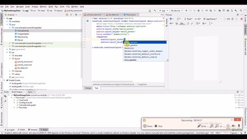Open the VCS menu
This screenshot has width=247, height=139.
(x=68, y=7)
